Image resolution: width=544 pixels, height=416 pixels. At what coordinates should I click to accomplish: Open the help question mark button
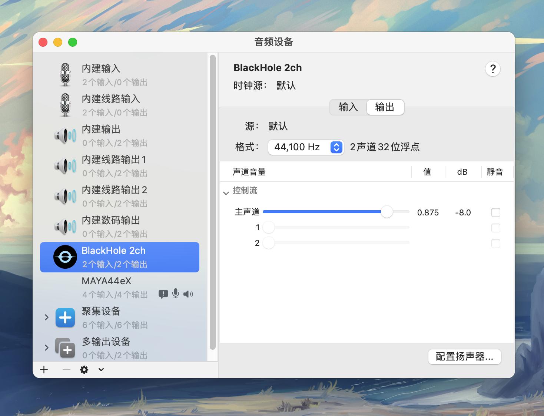492,69
